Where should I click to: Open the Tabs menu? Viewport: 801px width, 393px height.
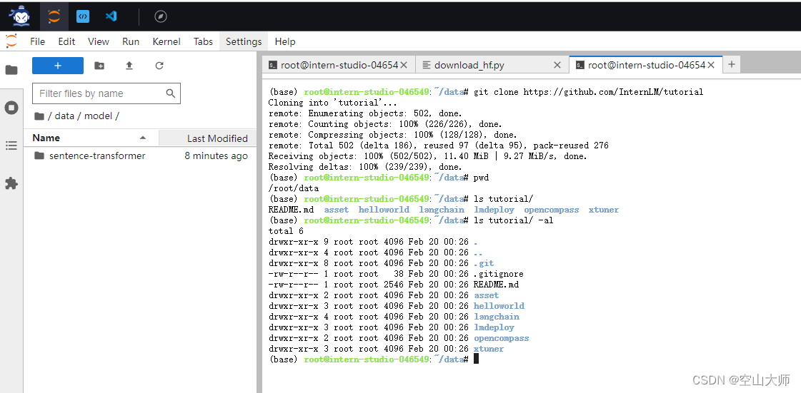(x=203, y=42)
